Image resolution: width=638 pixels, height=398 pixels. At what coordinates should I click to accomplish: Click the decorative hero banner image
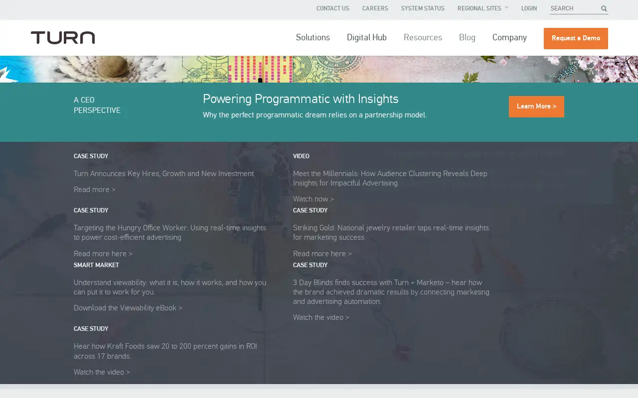(x=319, y=69)
